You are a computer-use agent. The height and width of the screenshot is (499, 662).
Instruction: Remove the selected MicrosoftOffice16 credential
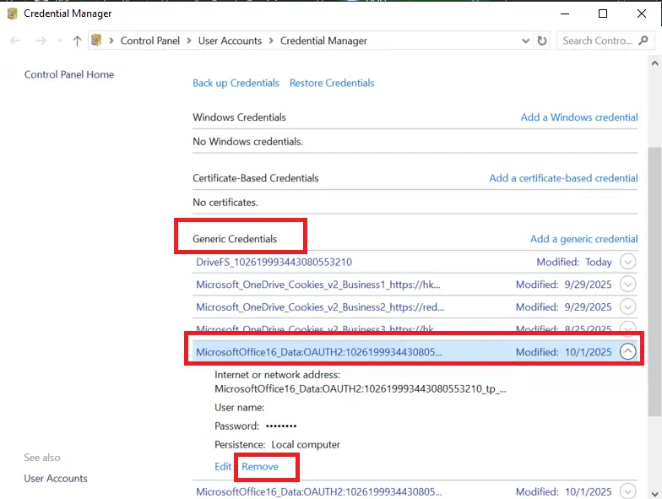(260, 466)
